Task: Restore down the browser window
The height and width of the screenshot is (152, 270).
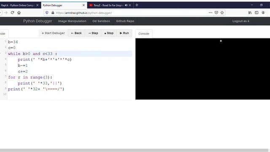Action: tap(261, 5)
